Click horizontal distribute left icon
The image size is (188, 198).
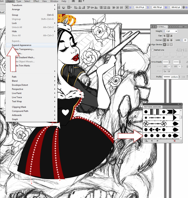pyautogui.click(x=114, y=7)
